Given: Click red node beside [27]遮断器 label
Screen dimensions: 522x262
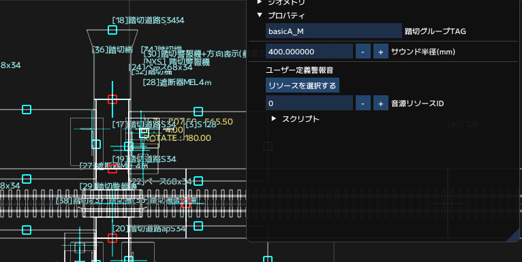Looking at the screenshot, I should [x=112, y=169].
